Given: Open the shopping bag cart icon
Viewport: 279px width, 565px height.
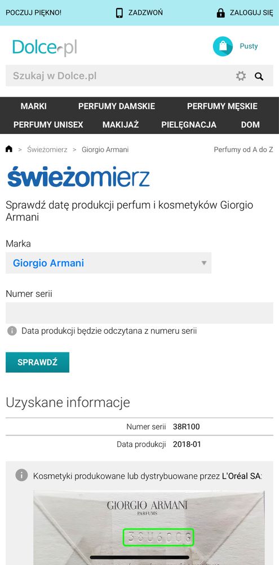Looking at the screenshot, I should point(223,46).
